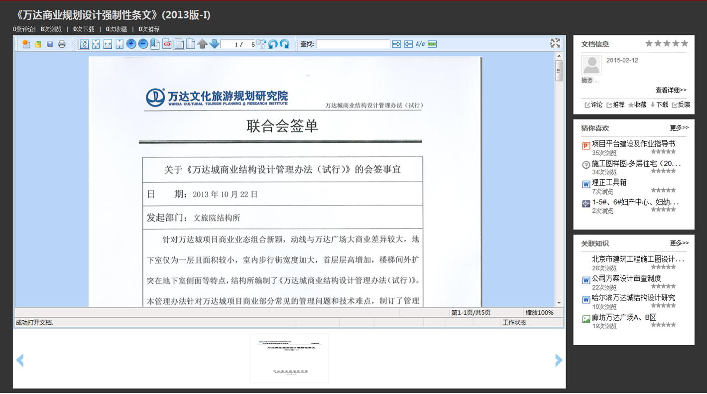Select the fit width icon
Viewport: 707px width, 394px height.
[x=108, y=44]
